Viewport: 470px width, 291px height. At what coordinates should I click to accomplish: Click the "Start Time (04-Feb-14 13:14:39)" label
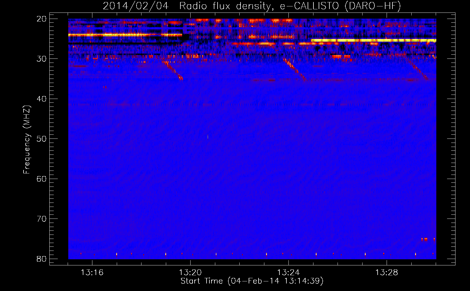pos(252,281)
